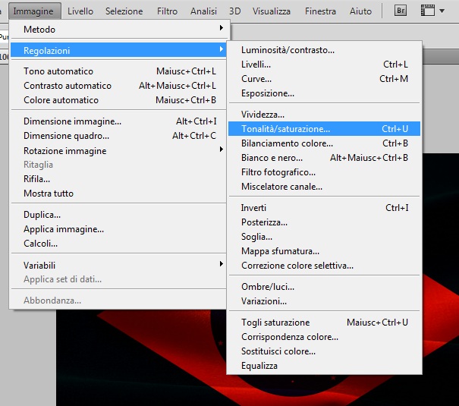Choose Mostra tutto
This screenshot has width=459, height=406.
click(x=118, y=194)
